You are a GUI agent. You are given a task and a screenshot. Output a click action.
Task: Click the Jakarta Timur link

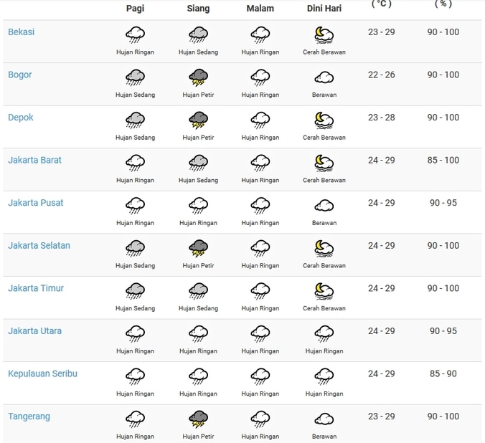point(36,288)
